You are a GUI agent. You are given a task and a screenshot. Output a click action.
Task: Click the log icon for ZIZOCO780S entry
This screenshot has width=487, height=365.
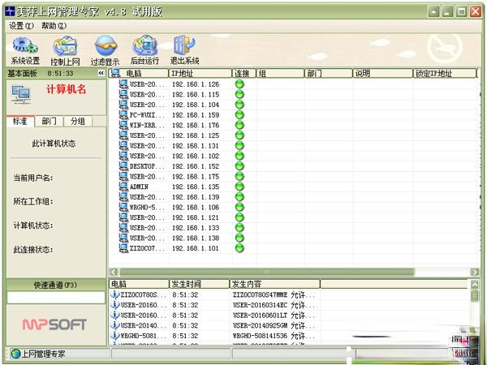tap(114, 294)
